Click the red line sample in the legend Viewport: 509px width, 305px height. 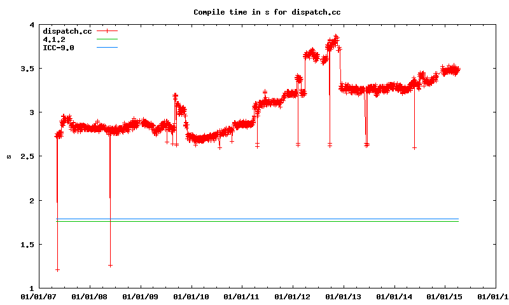click(108, 30)
